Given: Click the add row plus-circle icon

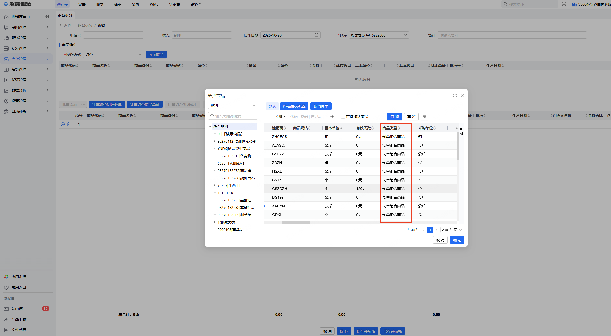Looking at the screenshot, I should click(63, 124).
